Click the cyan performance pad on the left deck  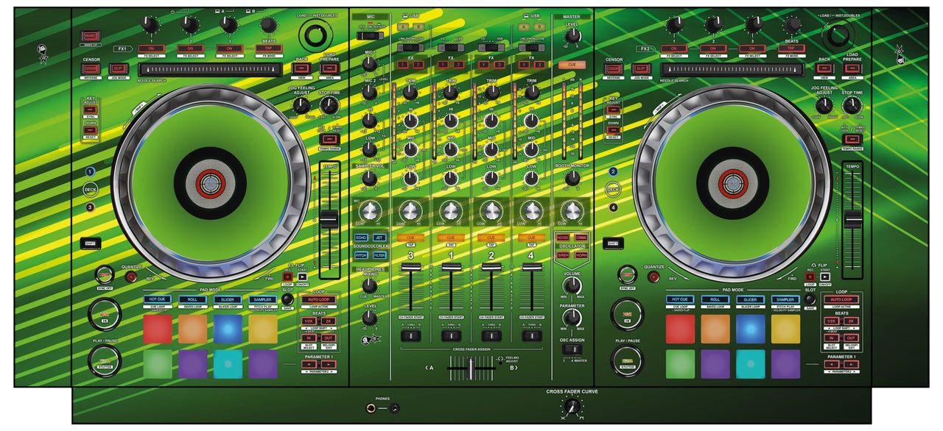228,363
